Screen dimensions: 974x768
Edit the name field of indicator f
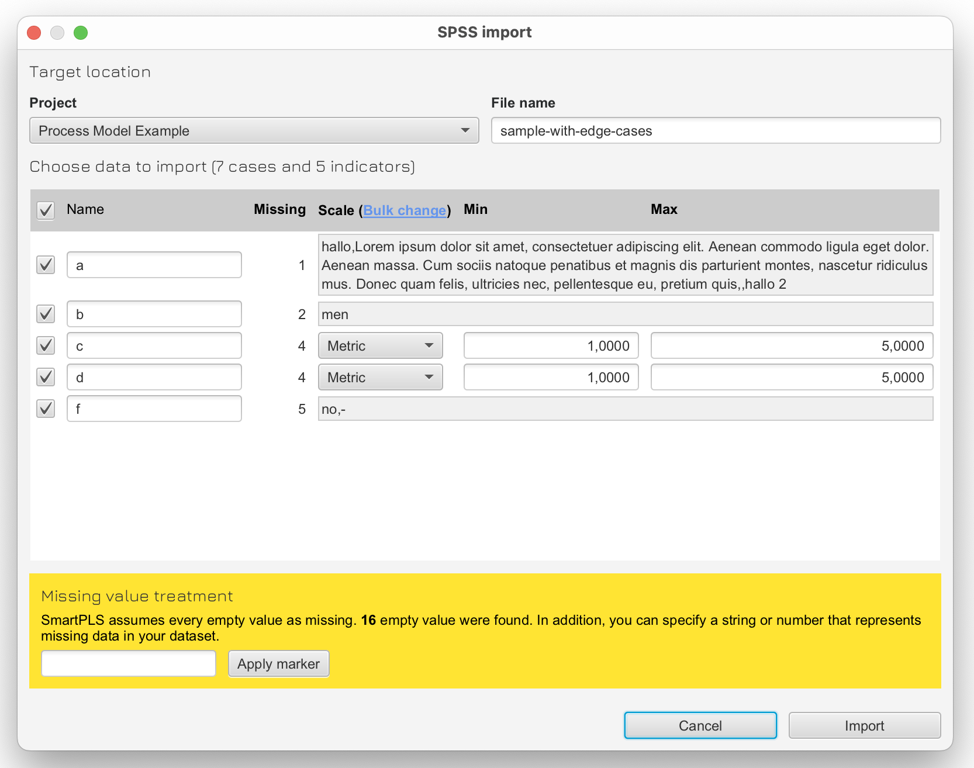[154, 409]
